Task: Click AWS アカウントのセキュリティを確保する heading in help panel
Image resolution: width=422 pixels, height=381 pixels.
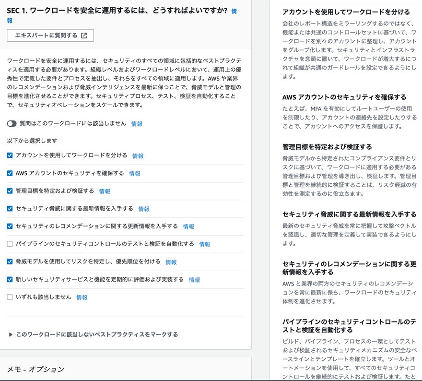Action: (344, 97)
